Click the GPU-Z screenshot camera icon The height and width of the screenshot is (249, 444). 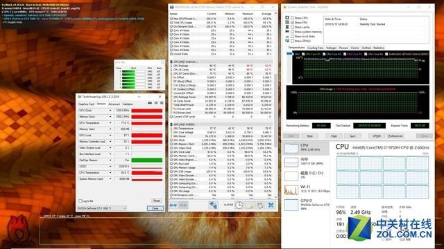click(150, 103)
